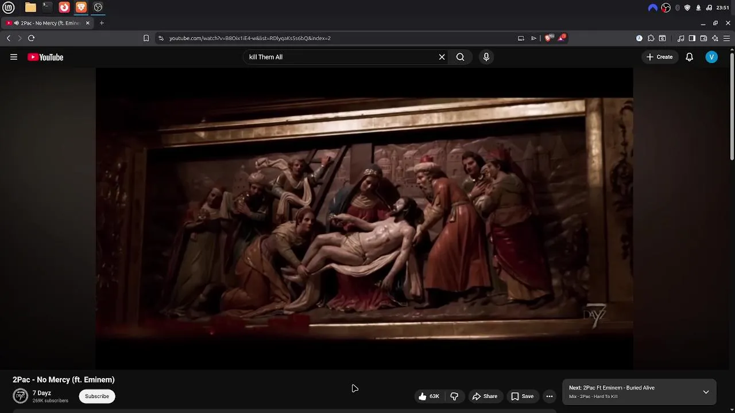
Task: Open the system notifications bell in tray
Action: [x=698, y=7]
